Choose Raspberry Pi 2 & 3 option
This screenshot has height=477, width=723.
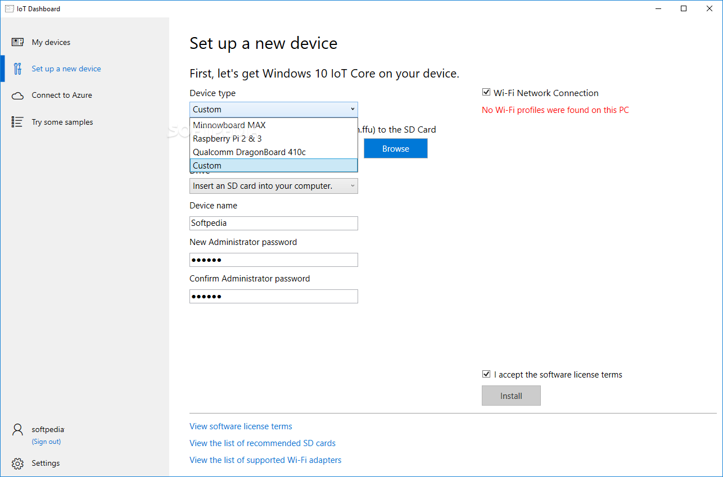(x=274, y=139)
